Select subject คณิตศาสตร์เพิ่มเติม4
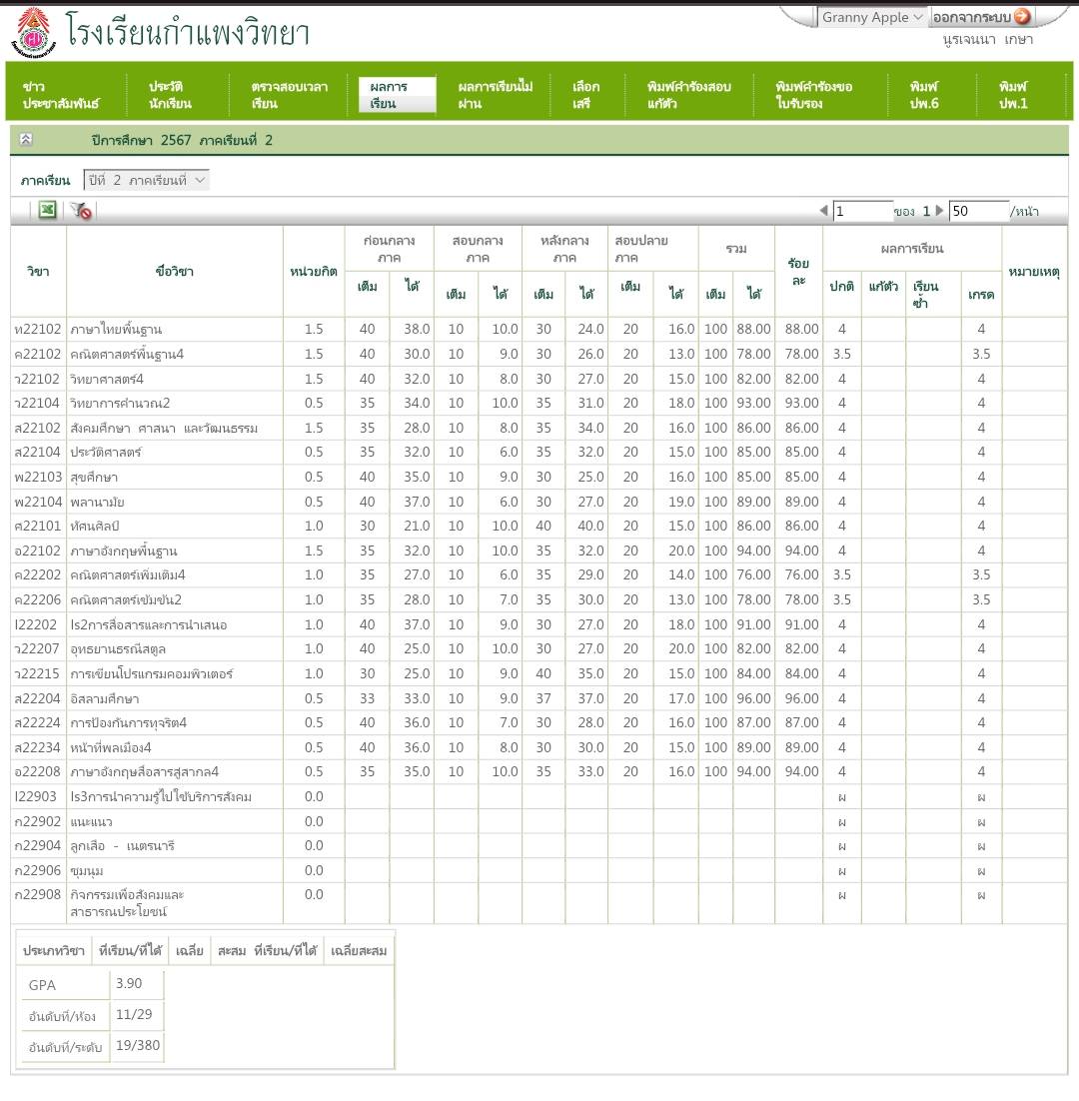The height and width of the screenshot is (1101, 1079). [128, 575]
